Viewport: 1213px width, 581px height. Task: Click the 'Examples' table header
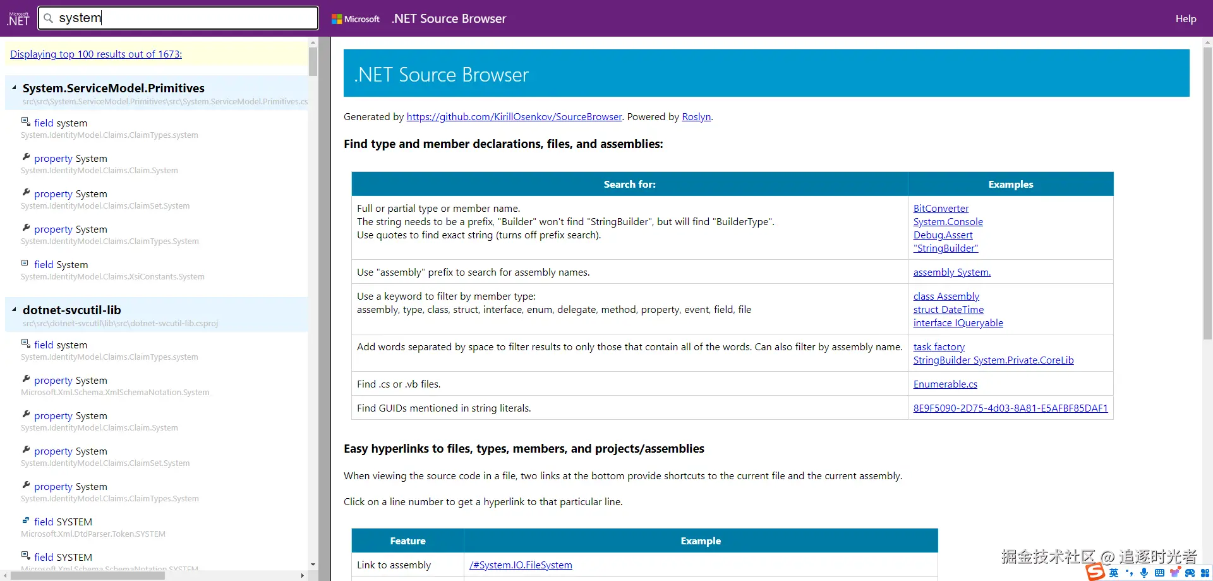pyautogui.click(x=1011, y=184)
